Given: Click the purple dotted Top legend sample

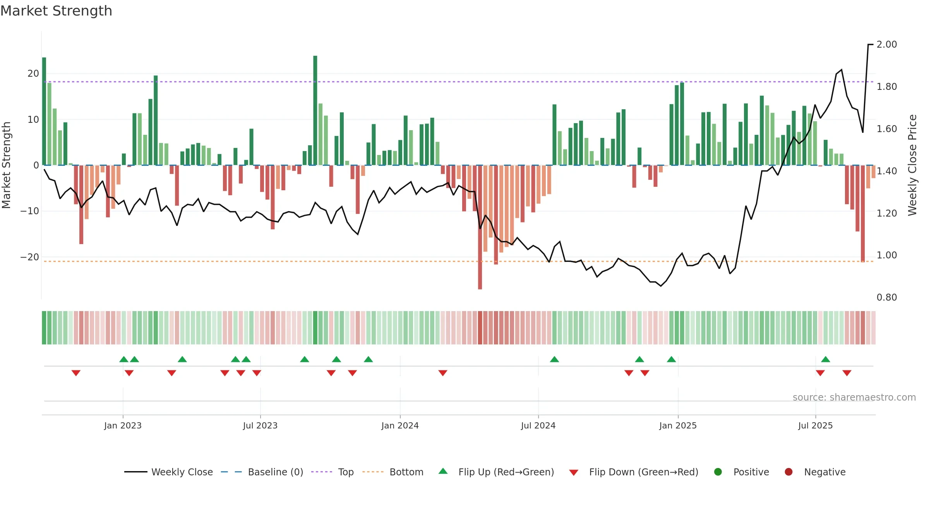Looking at the screenshot, I should pos(322,472).
